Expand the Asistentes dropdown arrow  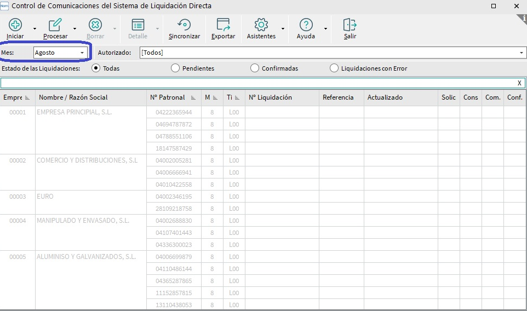(283, 29)
